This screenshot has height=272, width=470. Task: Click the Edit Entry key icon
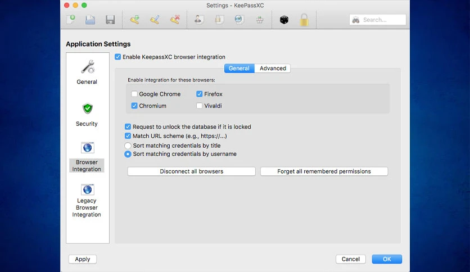[155, 20]
